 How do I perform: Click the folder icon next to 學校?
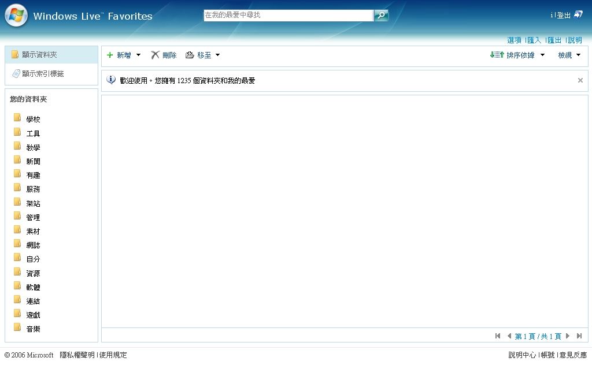[17, 118]
